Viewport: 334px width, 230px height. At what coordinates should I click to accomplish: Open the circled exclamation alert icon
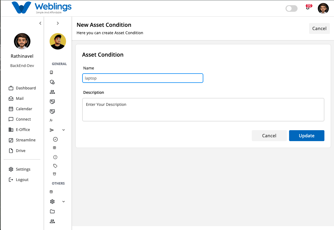click(55, 157)
